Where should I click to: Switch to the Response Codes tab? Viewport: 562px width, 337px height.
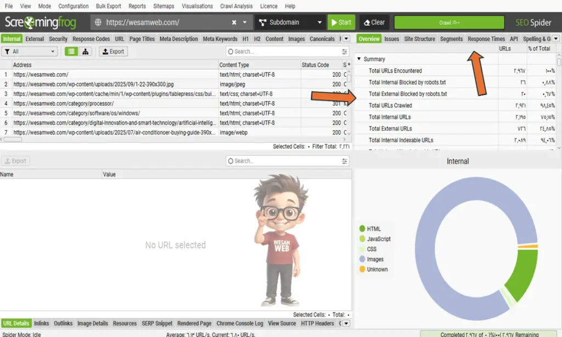click(x=91, y=39)
